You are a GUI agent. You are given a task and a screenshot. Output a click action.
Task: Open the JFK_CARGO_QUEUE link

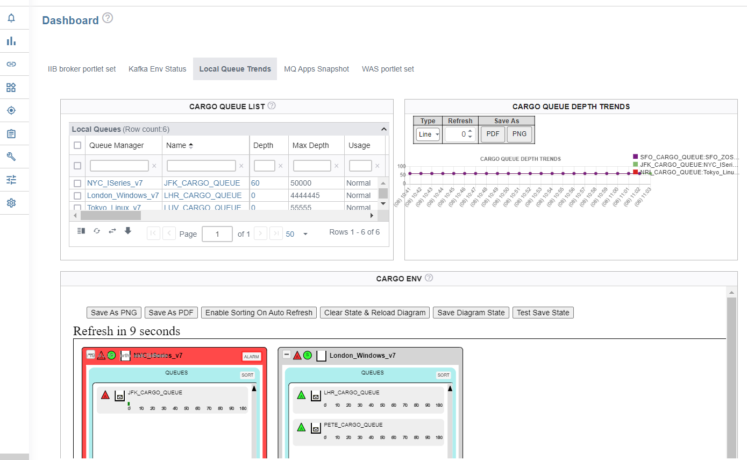pyautogui.click(x=202, y=182)
